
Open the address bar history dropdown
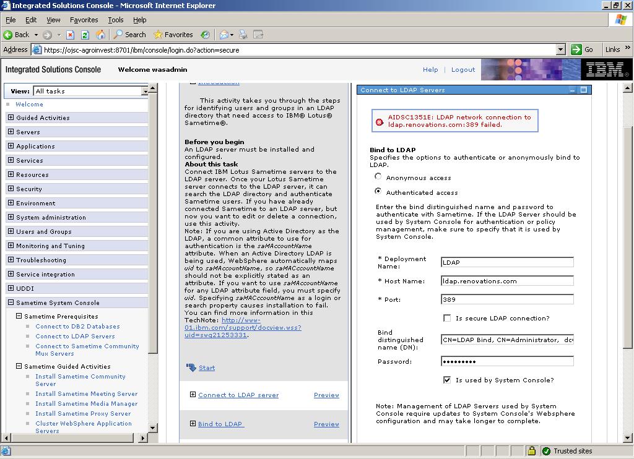[560, 49]
